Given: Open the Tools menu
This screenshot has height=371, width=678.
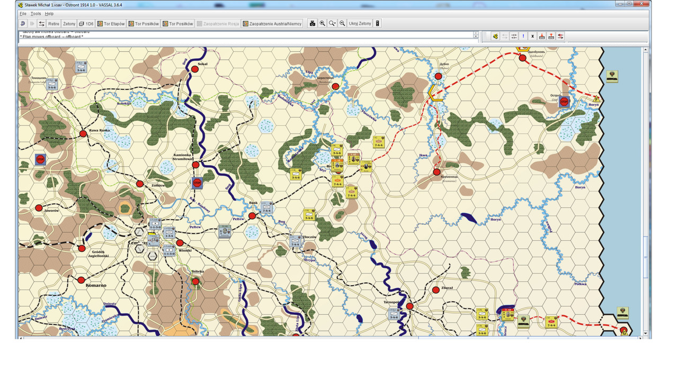Looking at the screenshot, I should pos(35,14).
